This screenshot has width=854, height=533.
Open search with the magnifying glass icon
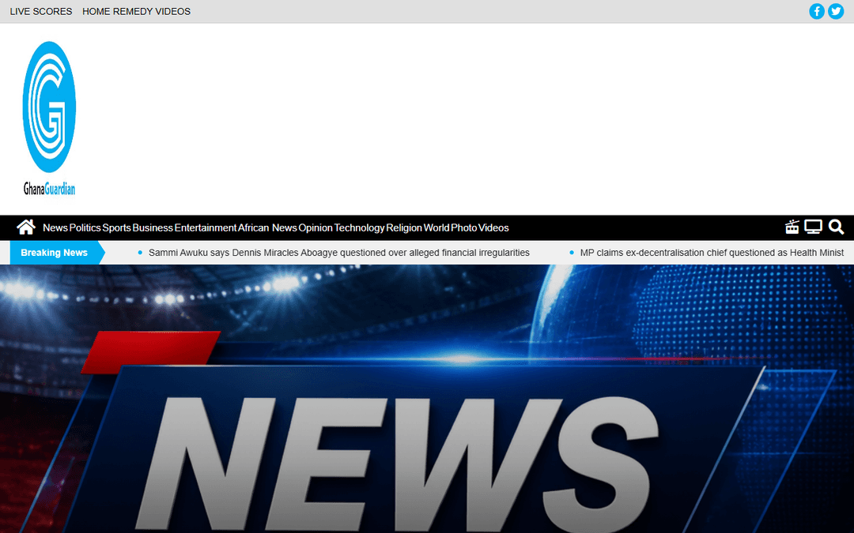click(836, 227)
